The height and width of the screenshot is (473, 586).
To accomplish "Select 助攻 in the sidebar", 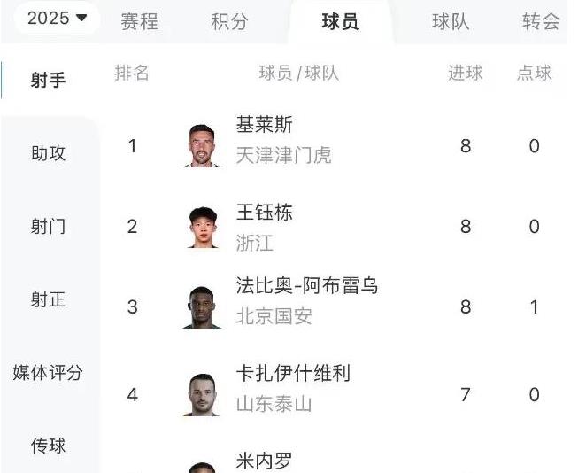I will (x=48, y=153).
